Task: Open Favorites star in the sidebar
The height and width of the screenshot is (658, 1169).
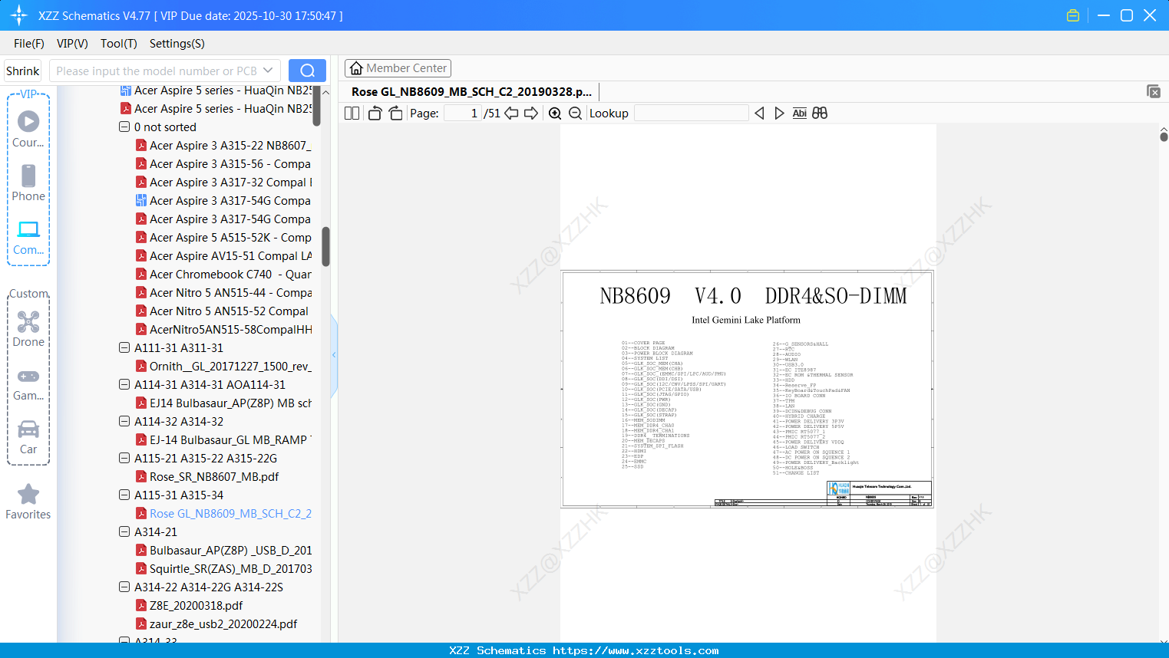Action: click(28, 495)
